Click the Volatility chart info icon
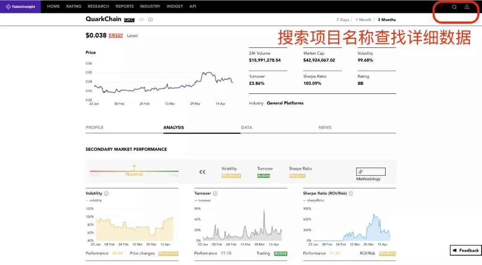482x265 pixels. 106,193
